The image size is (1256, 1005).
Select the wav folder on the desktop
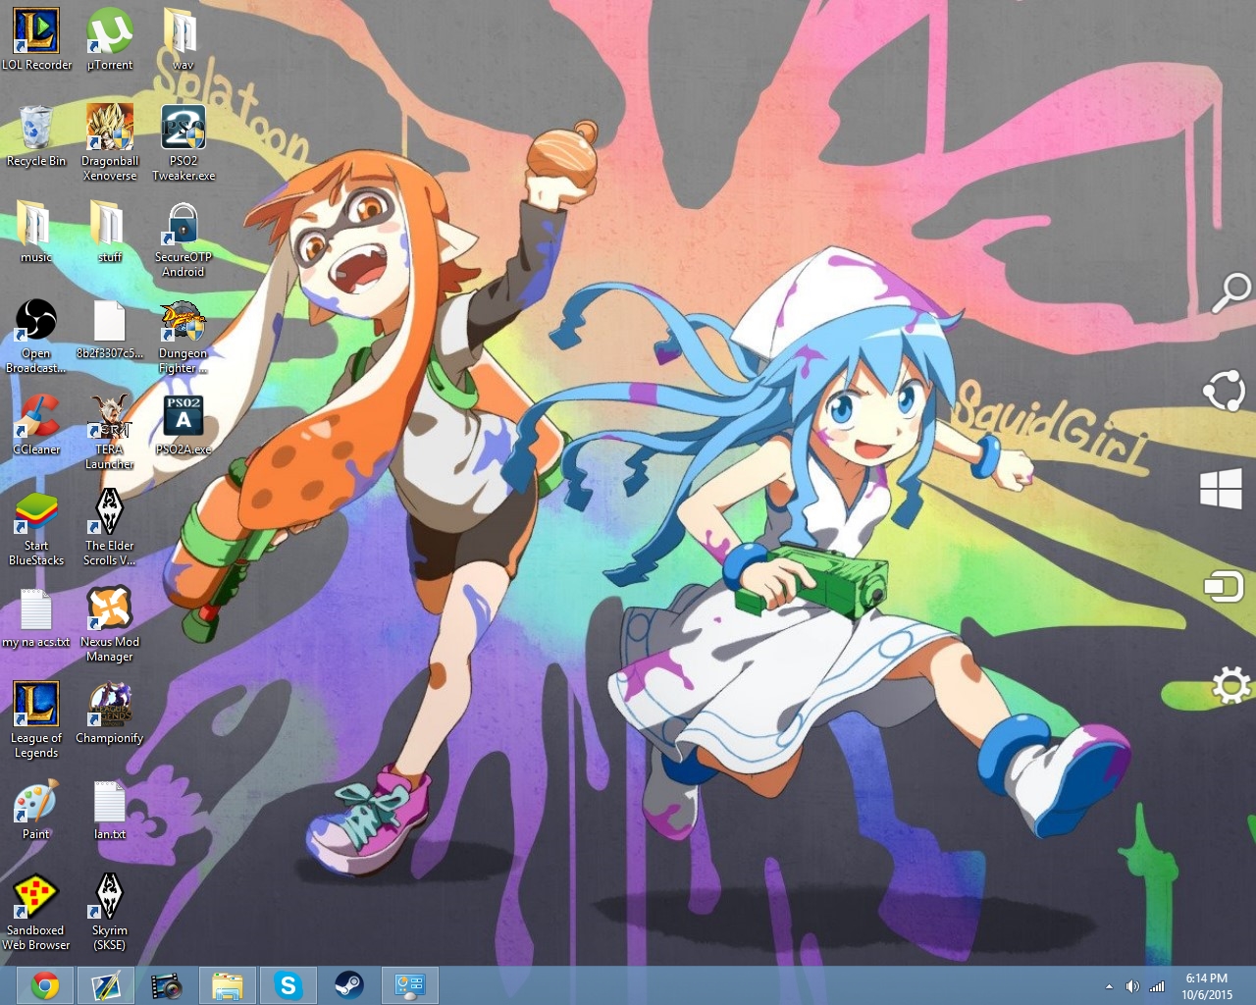[x=183, y=39]
